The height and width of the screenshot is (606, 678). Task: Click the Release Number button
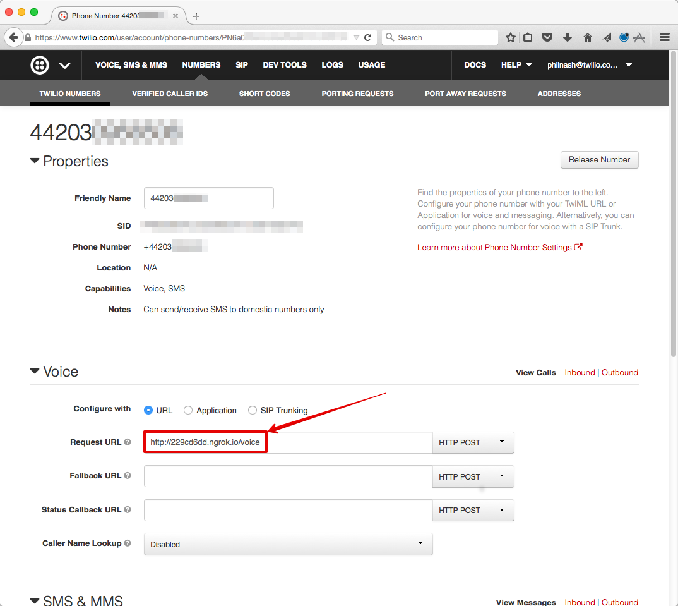point(599,160)
